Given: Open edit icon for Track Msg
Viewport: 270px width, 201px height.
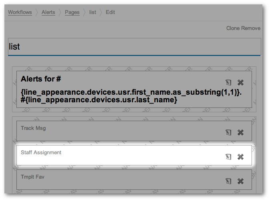Looking at the screenshot, I should point(228,132).
